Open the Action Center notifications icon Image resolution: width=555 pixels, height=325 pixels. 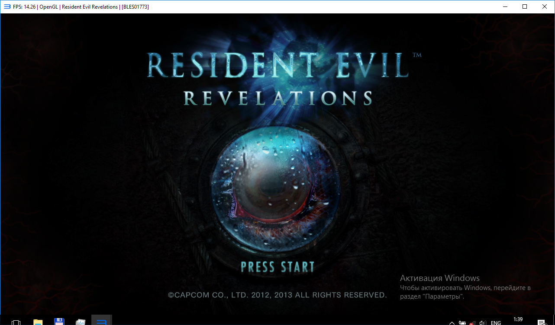tap(541, 322)
